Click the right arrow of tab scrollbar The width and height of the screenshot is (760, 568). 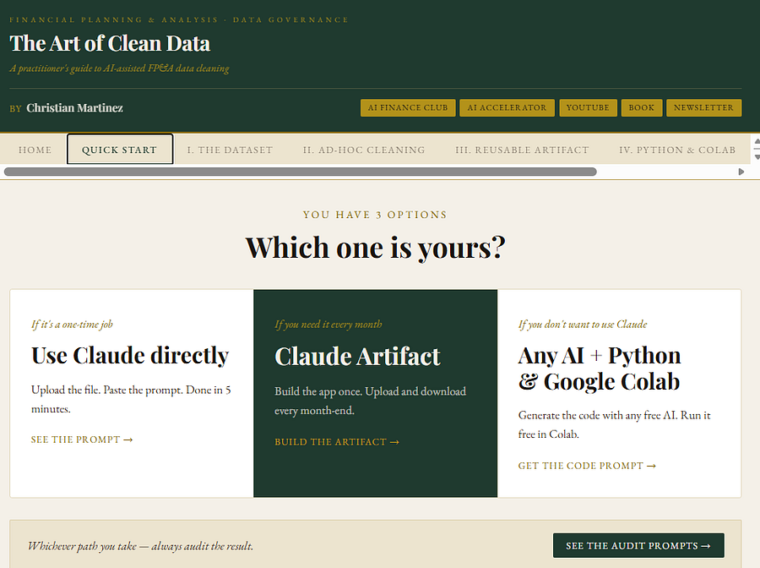(x=741, y=172)
